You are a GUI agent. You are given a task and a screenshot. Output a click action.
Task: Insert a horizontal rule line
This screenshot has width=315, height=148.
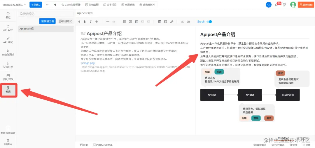coord(107,22)
